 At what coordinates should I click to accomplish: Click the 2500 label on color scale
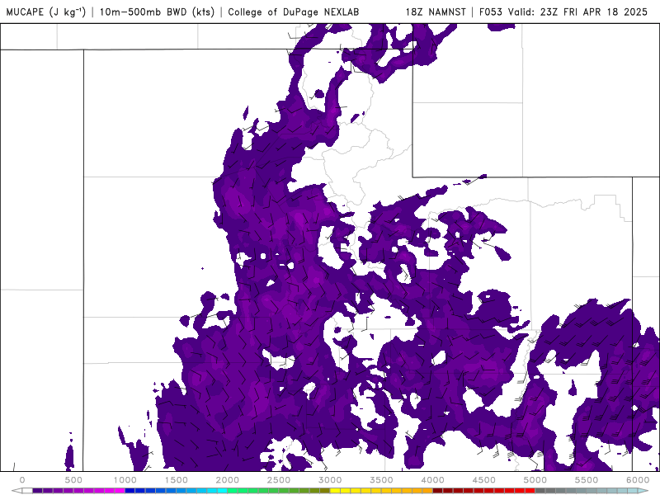(x=279, y=480)
